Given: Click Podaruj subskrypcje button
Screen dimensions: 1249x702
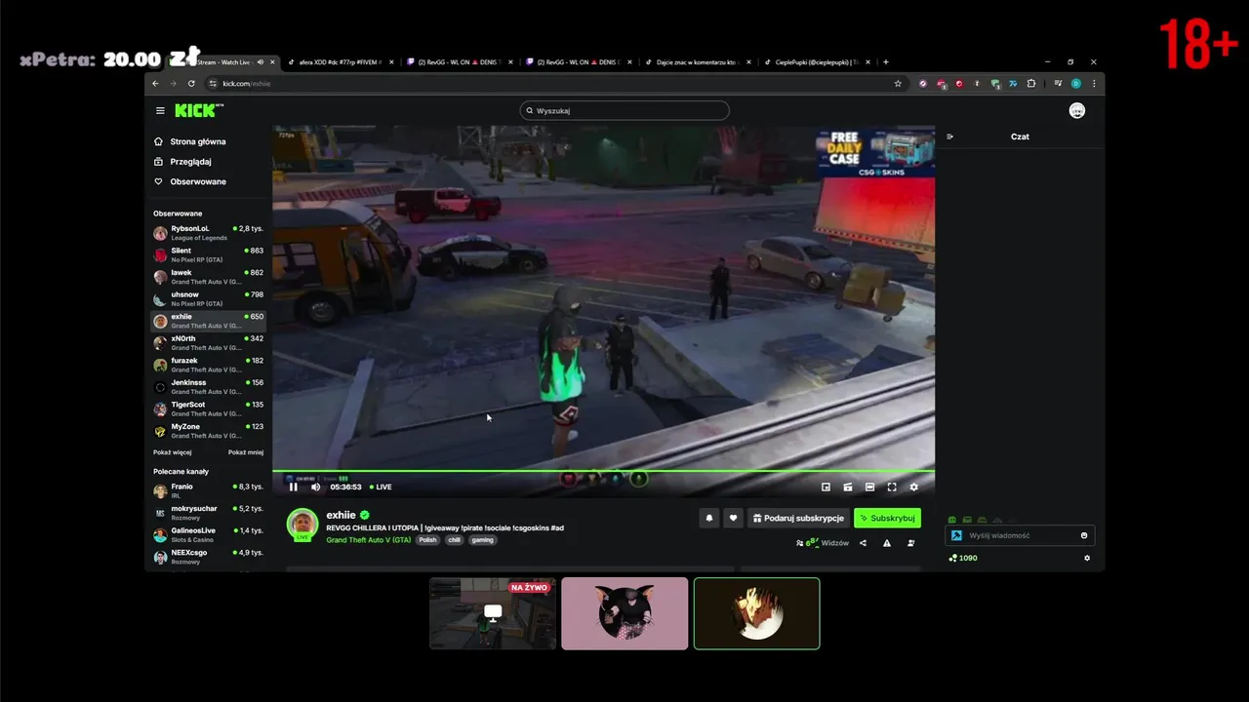Looking at the screenshot, I should 798,518.
